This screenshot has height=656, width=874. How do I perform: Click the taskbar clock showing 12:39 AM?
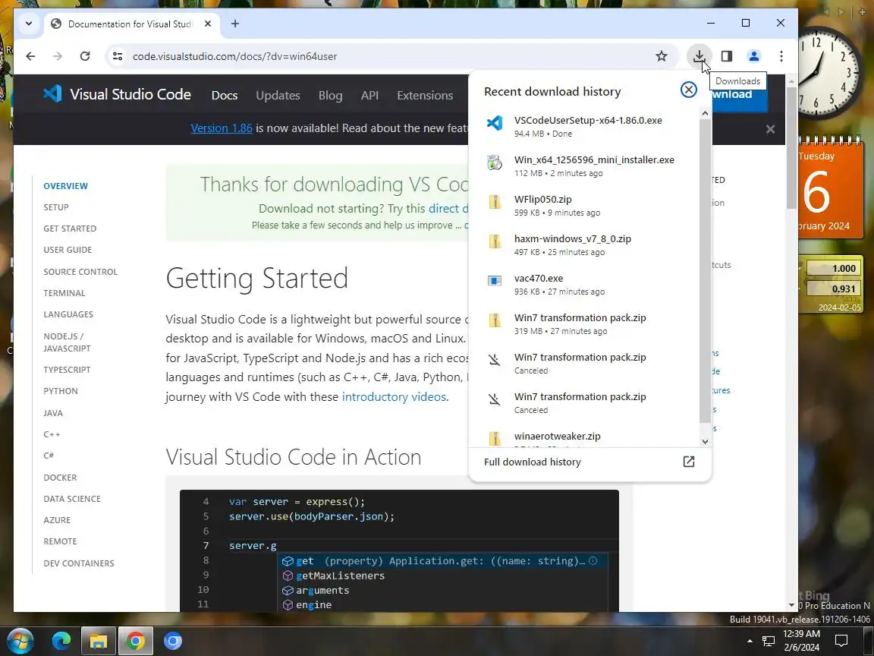coord(801,640)
